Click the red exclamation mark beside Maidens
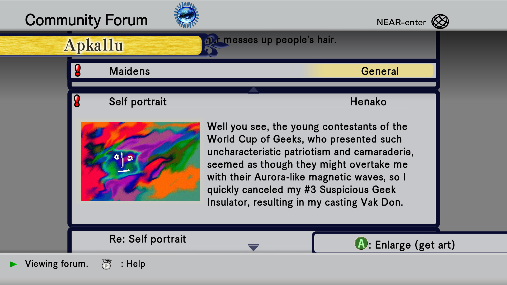 78,70
